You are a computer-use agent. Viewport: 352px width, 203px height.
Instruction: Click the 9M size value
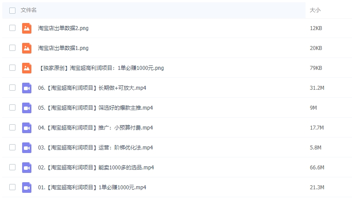(314, 108)
